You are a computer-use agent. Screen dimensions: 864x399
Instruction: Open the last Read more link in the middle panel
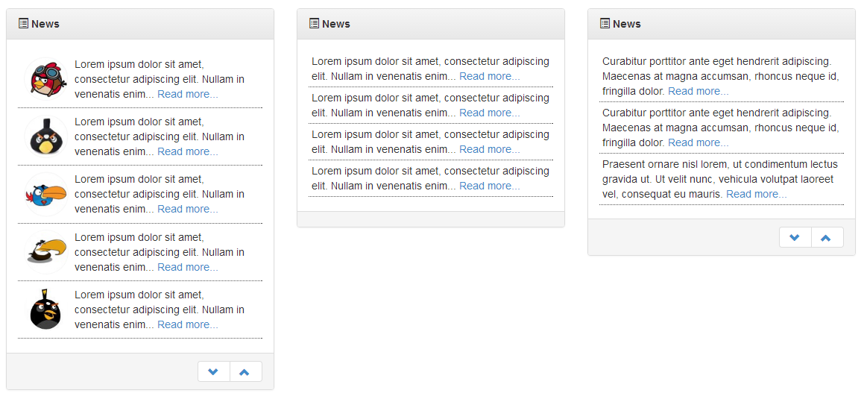tap(489, 186)
